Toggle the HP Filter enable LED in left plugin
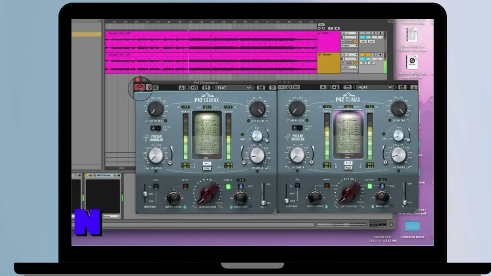Viewport: 491px width, 276px height. 165,121
